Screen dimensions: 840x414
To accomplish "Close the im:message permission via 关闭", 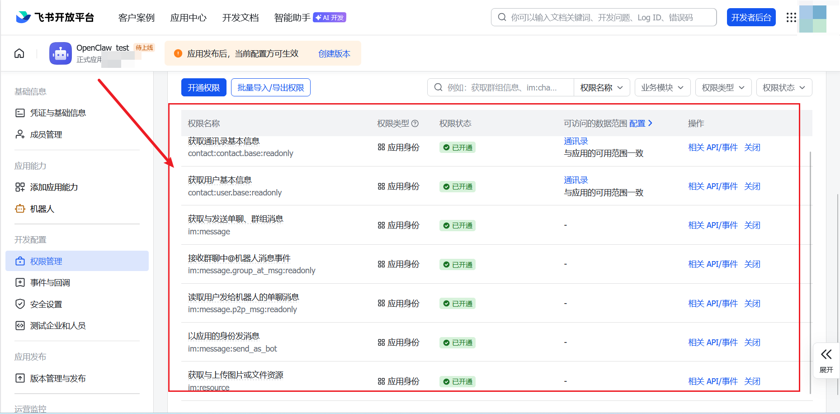I will point(752,225).
